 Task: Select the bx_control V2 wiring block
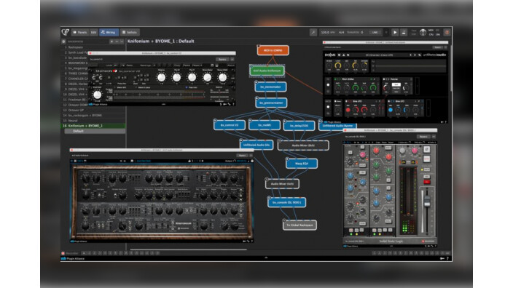tap(230, 125)
